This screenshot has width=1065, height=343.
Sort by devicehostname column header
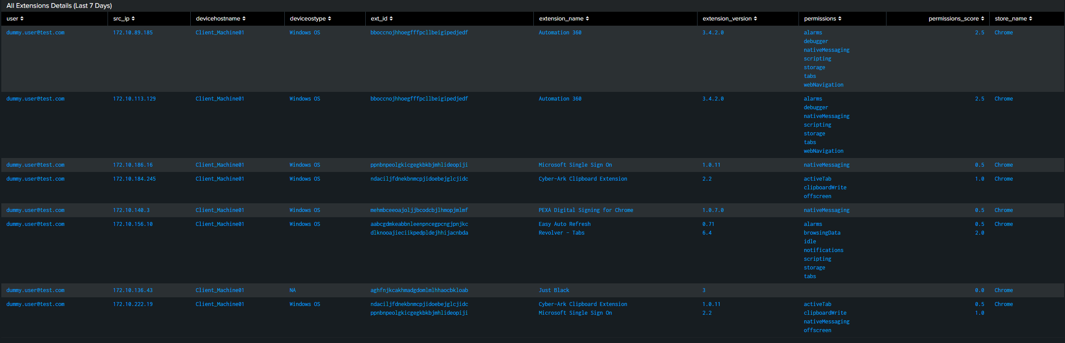[221, 19]
